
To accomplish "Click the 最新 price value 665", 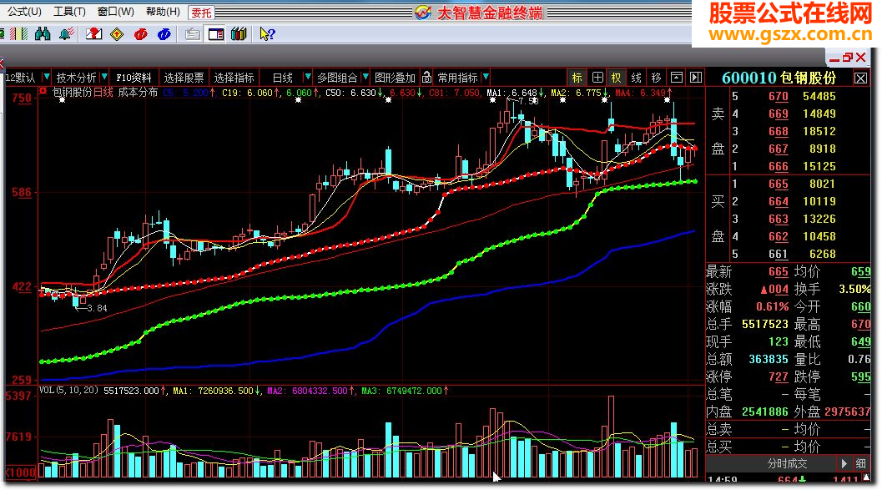I will point(779,272).
